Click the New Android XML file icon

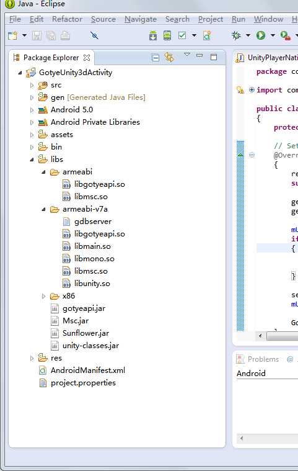pyautogui.click(x=207, y=36)
